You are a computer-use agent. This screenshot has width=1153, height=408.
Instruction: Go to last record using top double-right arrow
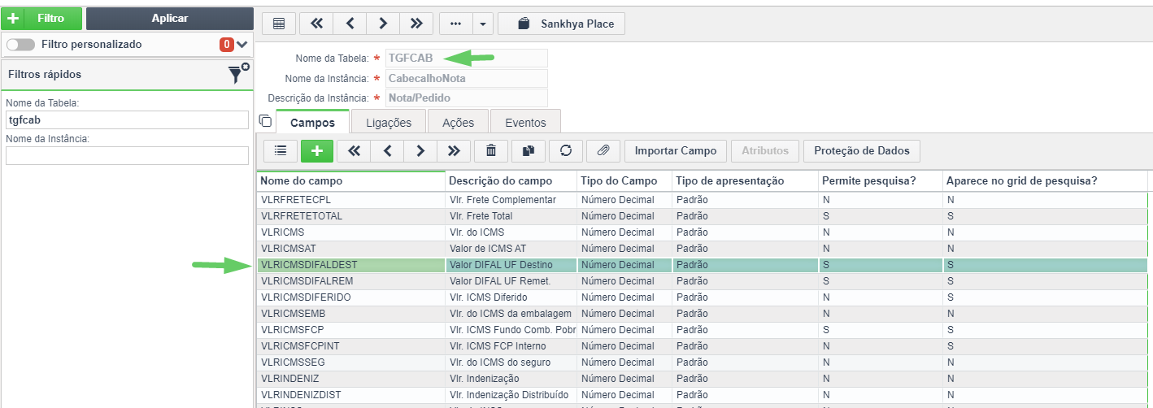point(416,24)
